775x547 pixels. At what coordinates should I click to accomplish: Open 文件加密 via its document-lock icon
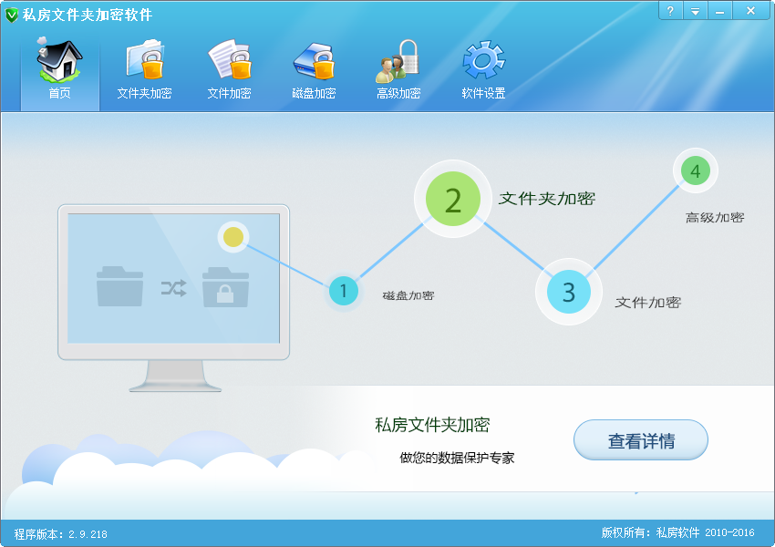click(228, 59)
